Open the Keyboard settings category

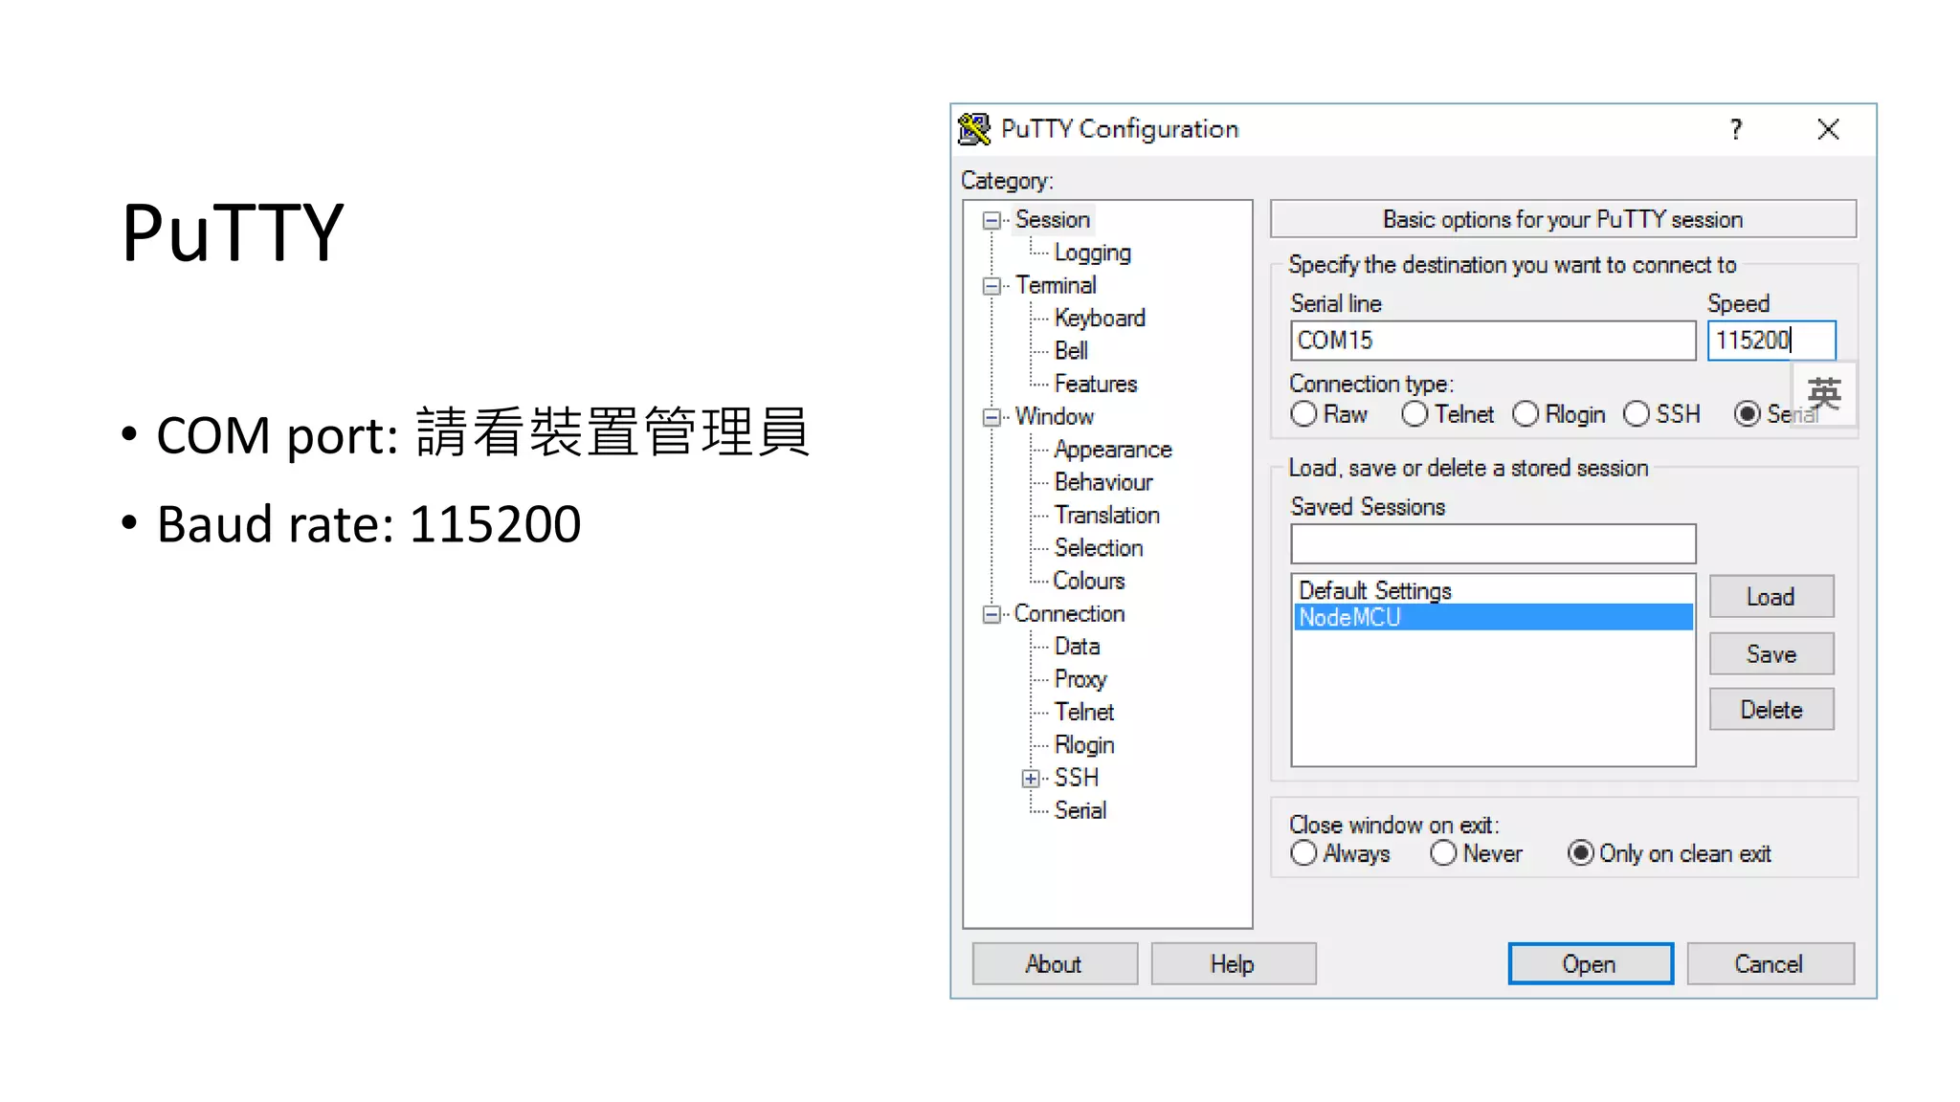point(1100,318)
